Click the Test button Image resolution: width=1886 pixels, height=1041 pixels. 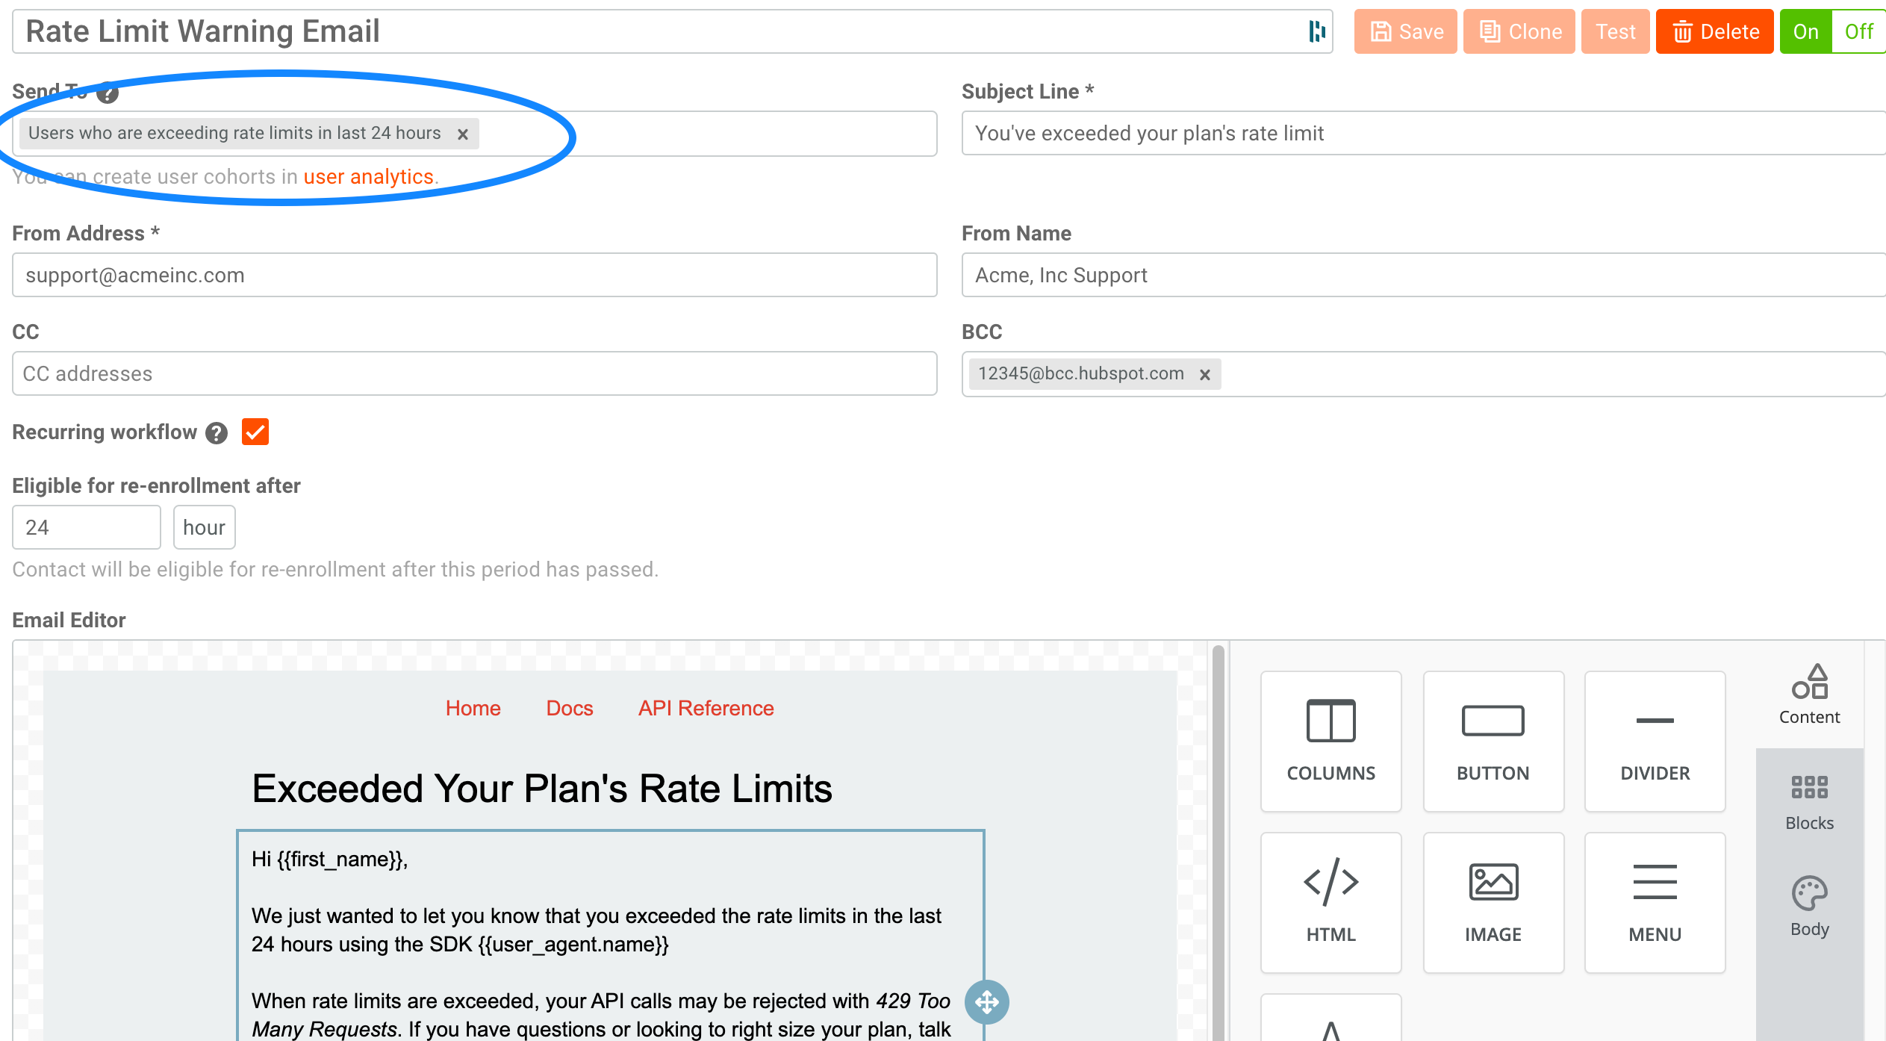(x=1613, y=31)
